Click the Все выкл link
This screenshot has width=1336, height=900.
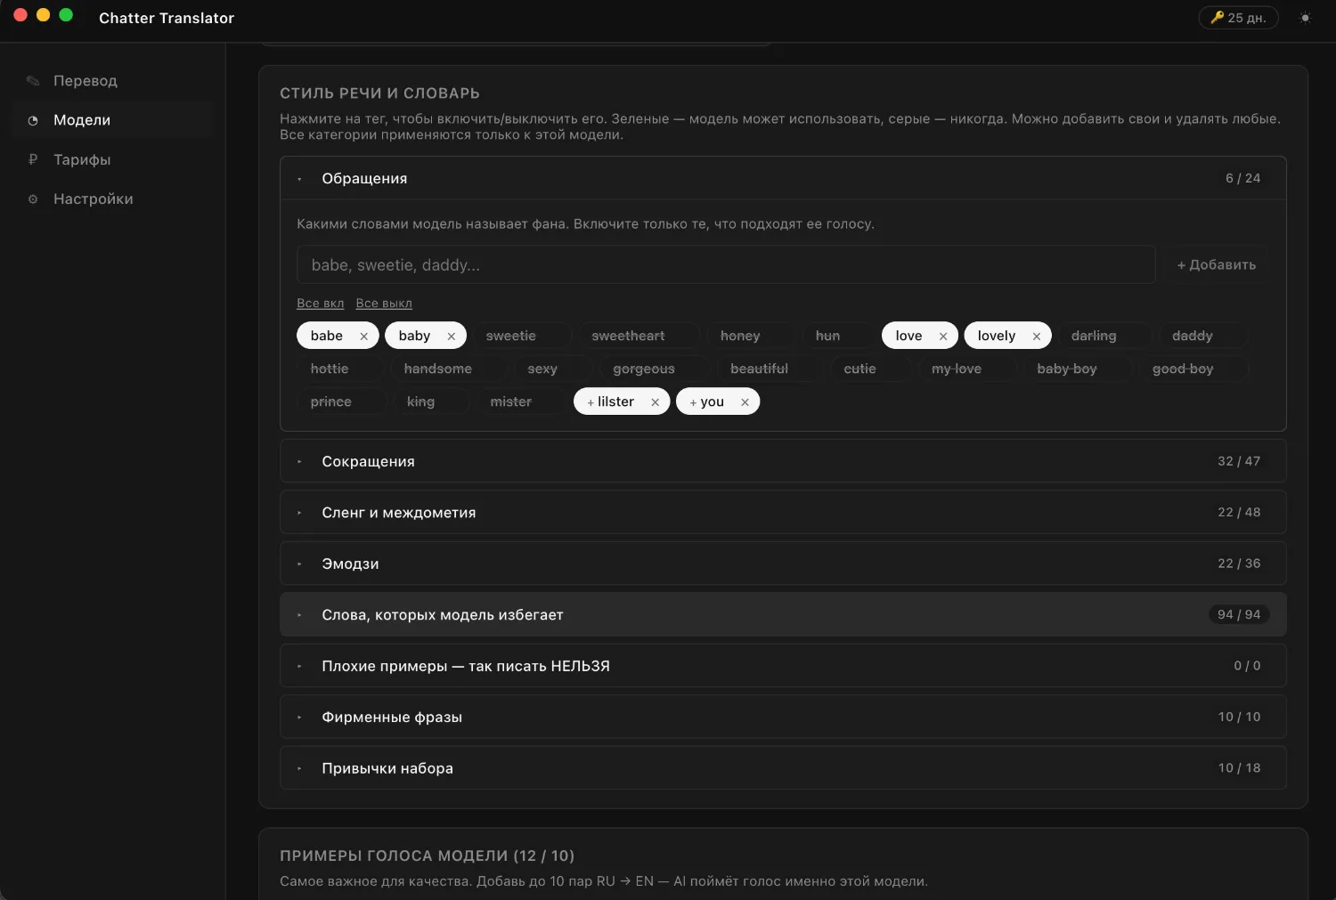point(384,304)
